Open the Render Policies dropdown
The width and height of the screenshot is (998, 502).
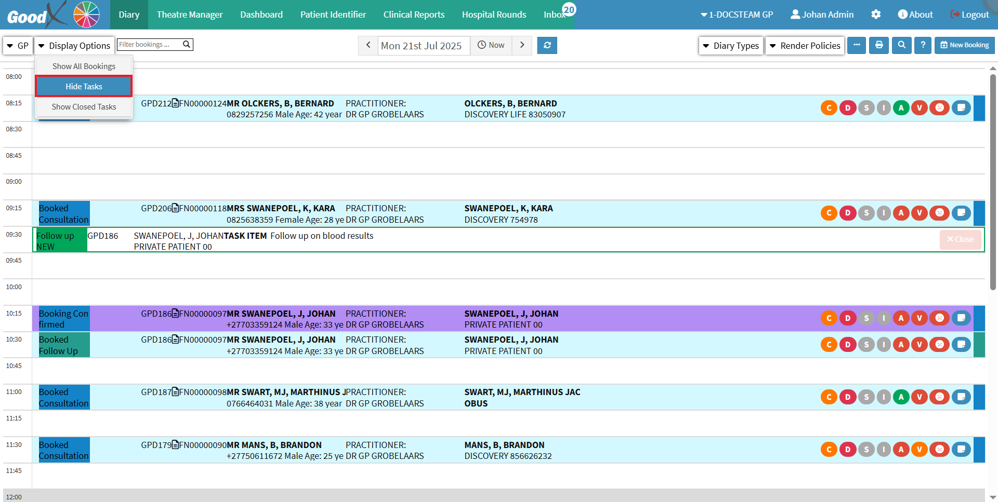click(x=805, y=46)
